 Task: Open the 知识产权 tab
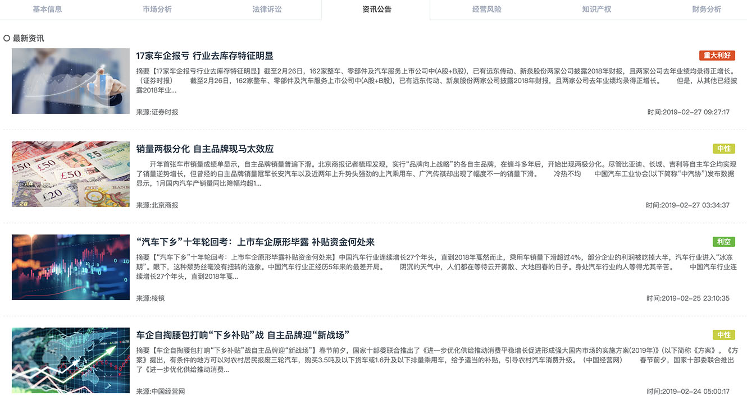[596, 10]
